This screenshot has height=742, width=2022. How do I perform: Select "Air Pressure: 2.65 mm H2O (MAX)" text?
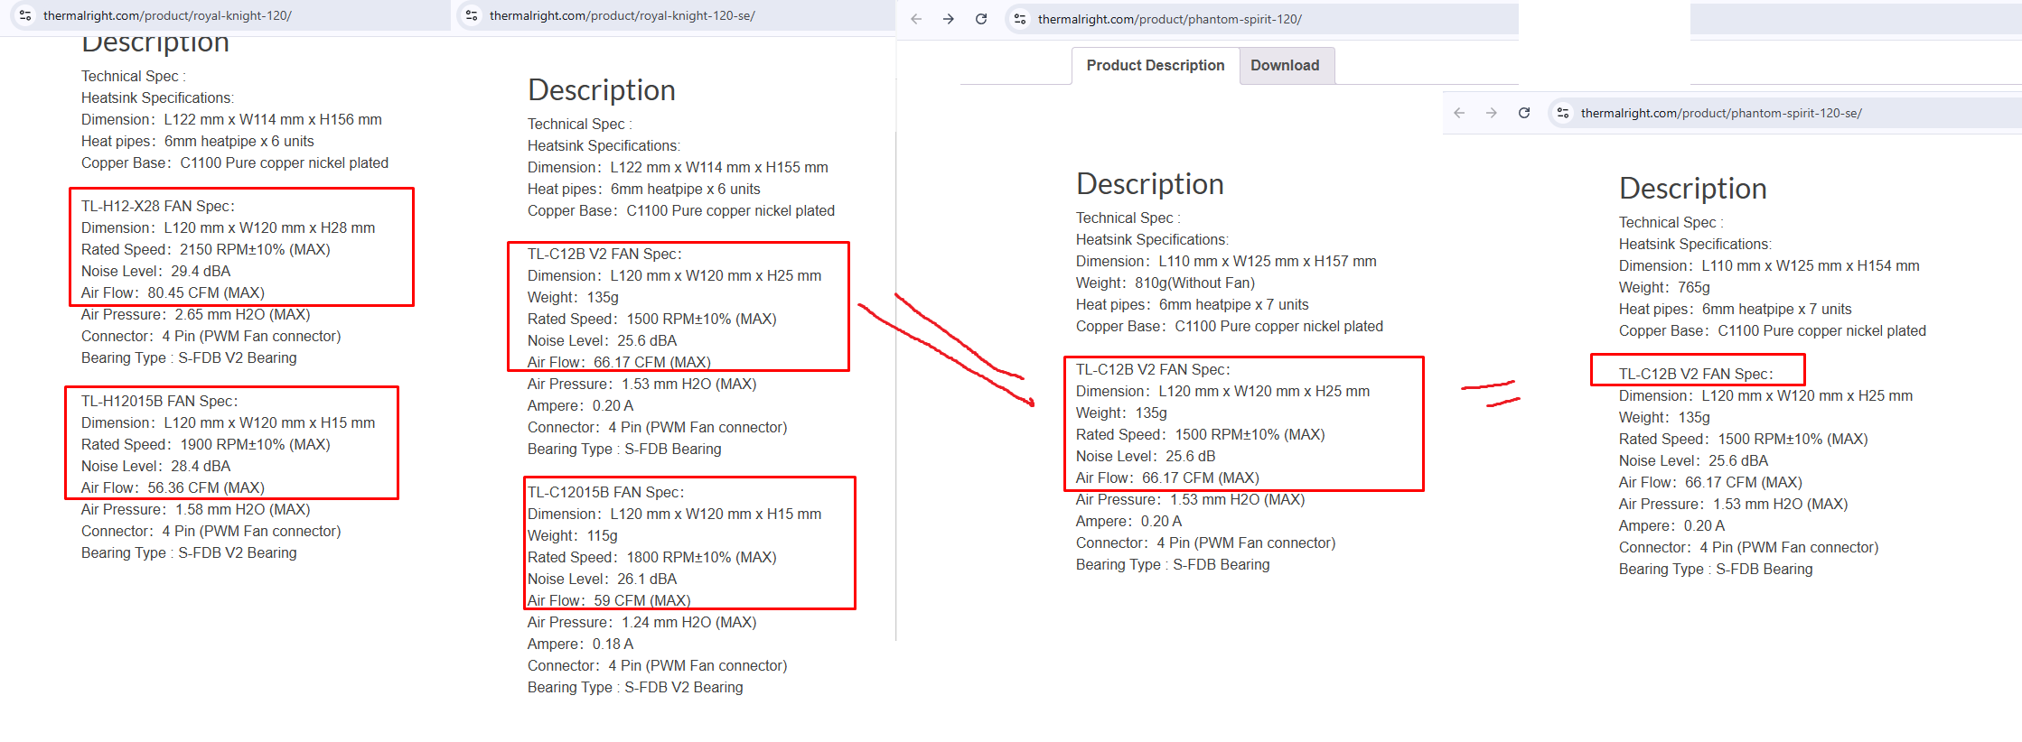tap(196, 314)
